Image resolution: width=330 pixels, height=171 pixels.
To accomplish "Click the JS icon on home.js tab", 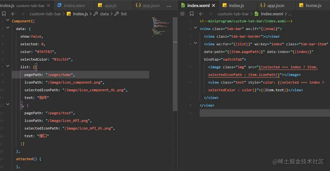I will tap(301, 5).
